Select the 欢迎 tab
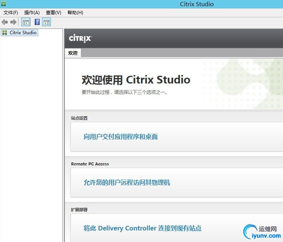Screen dimensions: 283x242 73,53
